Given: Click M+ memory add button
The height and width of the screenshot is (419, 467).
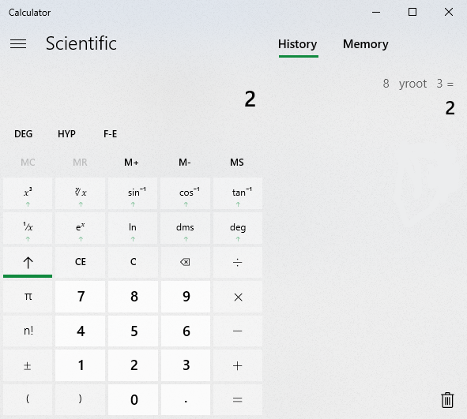Looking at the screenshot, I should [x=131, y=163].
